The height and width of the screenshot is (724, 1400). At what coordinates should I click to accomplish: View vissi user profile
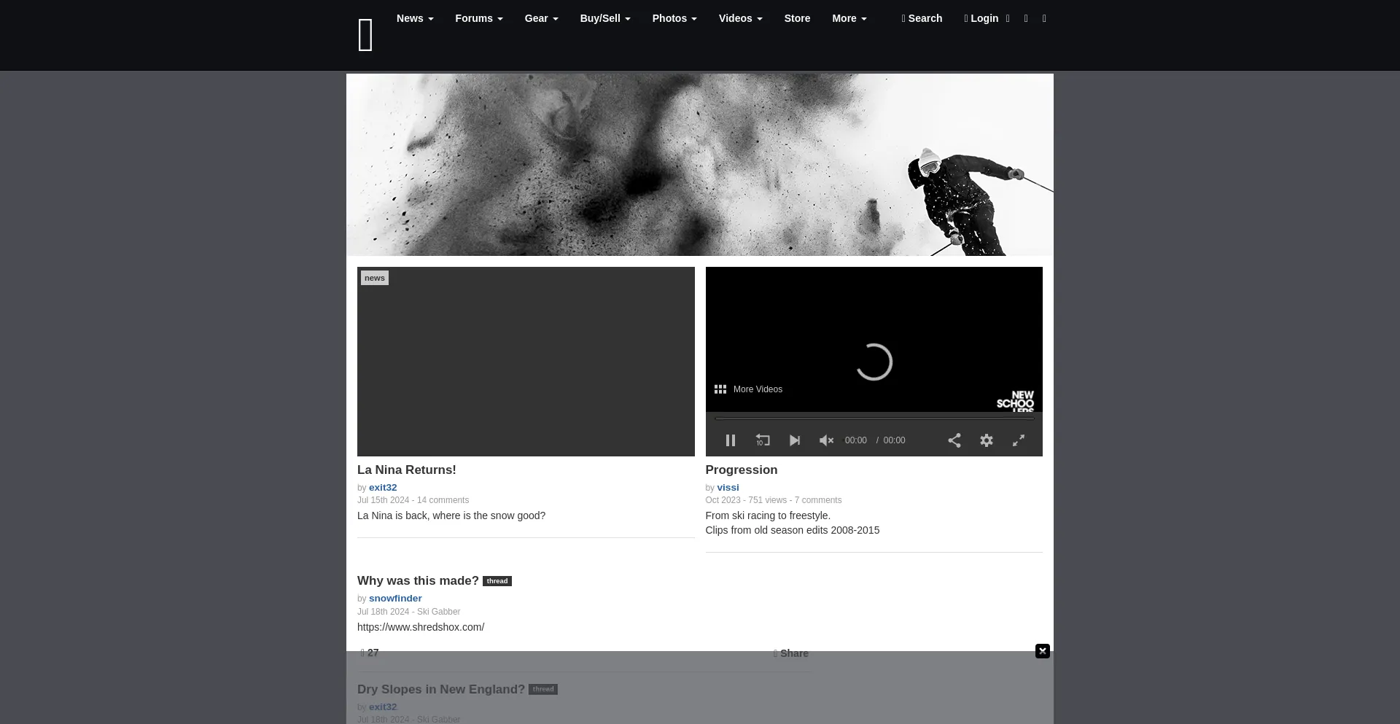click(728, 488)
